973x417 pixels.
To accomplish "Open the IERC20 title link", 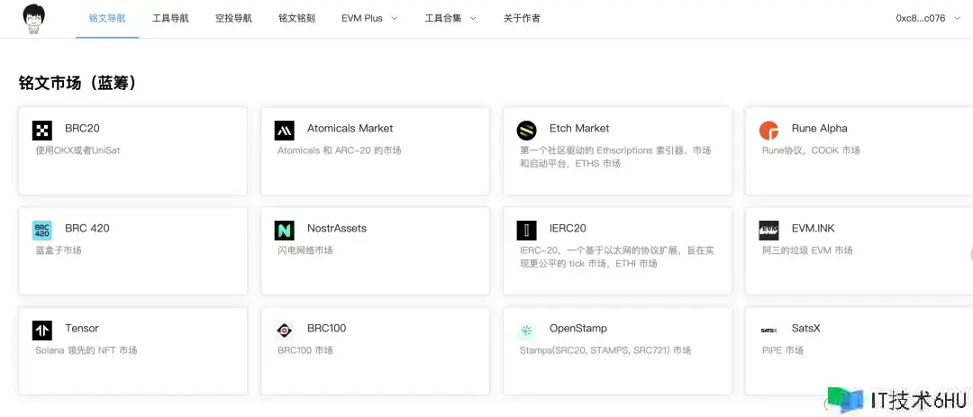I will (568, 229).
